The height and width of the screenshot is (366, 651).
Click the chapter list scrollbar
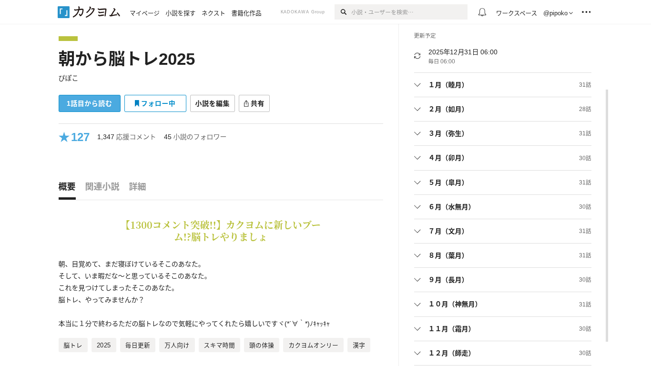pos(607,214)
